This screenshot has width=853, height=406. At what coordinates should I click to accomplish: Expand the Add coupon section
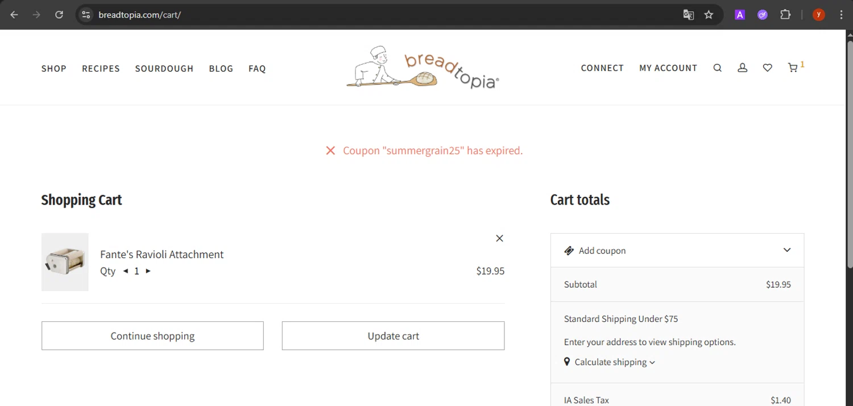click(677, 250)
